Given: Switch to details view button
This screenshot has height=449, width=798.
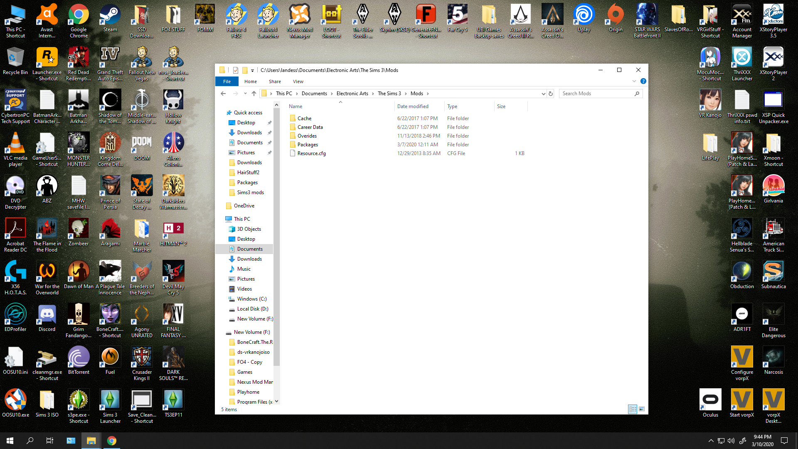Looking at the screenshot, I should [x=633, y=409].
